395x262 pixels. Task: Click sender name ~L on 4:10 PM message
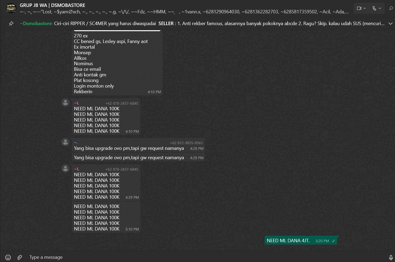point(76,103)
